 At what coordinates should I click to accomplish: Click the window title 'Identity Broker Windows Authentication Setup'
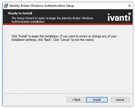click(x=41, y=6)
